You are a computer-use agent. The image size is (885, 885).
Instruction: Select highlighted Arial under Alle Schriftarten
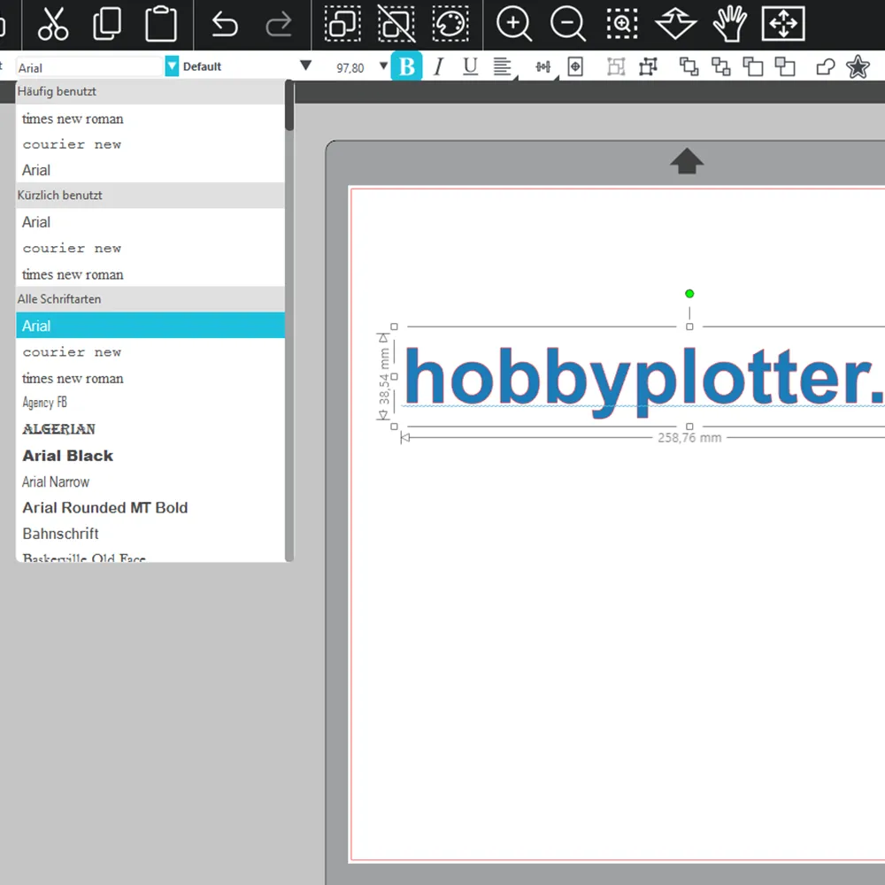150,326
